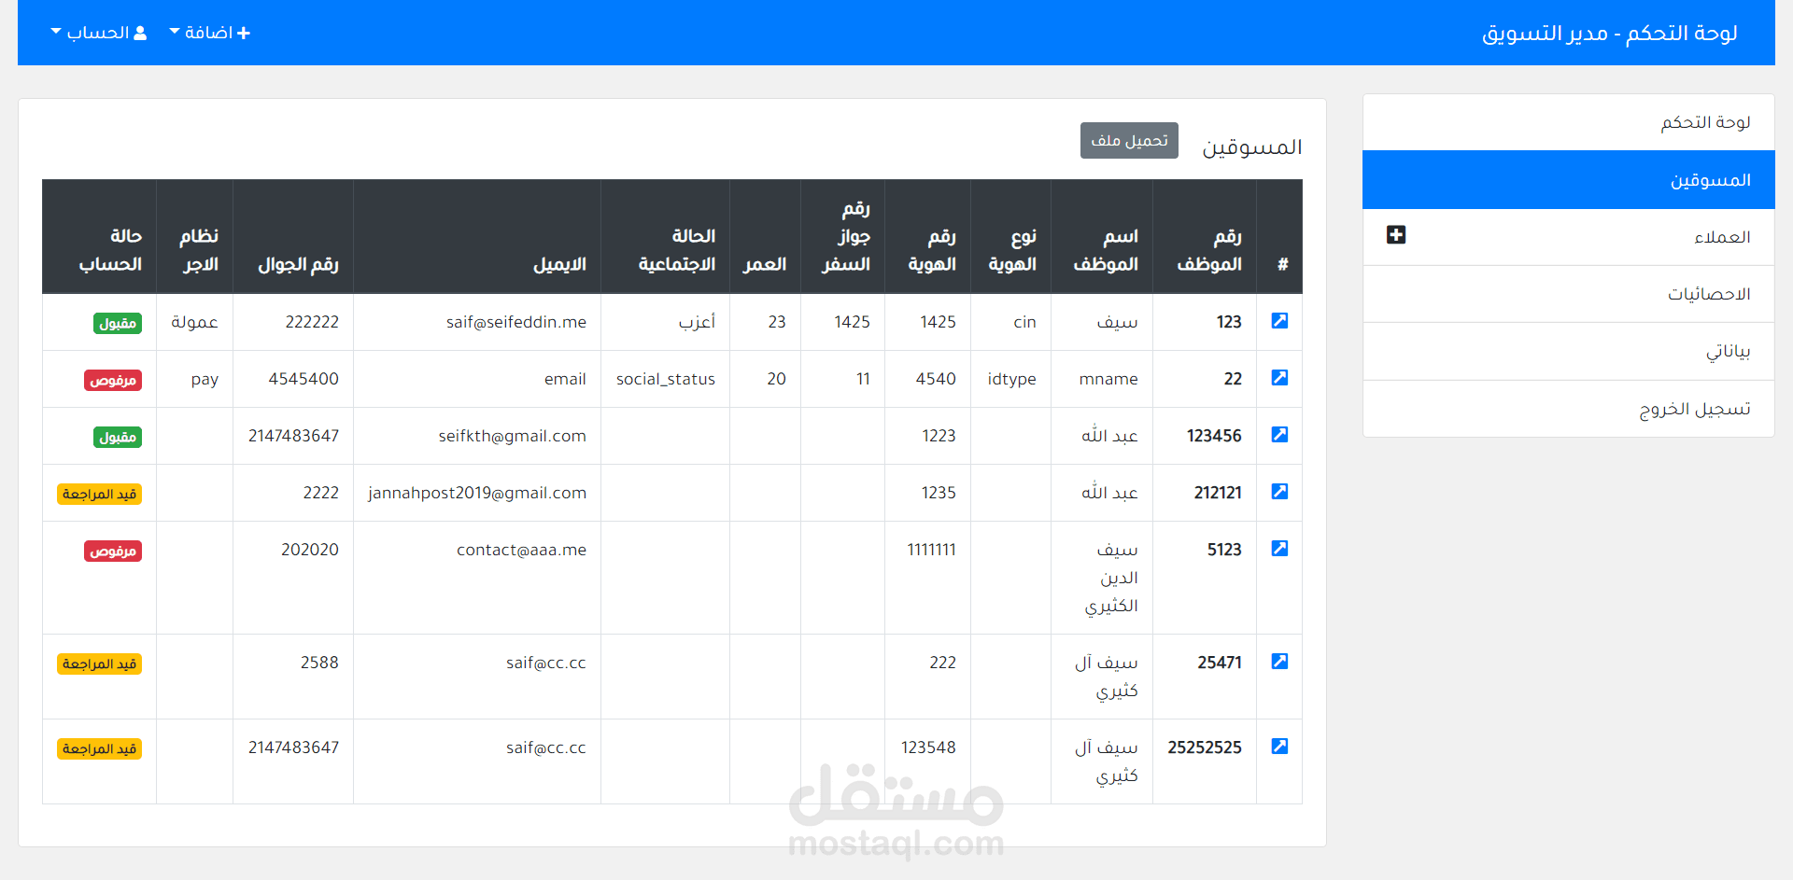Click the قيد المراجعة badge for jannahpost2019@gmail.com

coord(99,494)
